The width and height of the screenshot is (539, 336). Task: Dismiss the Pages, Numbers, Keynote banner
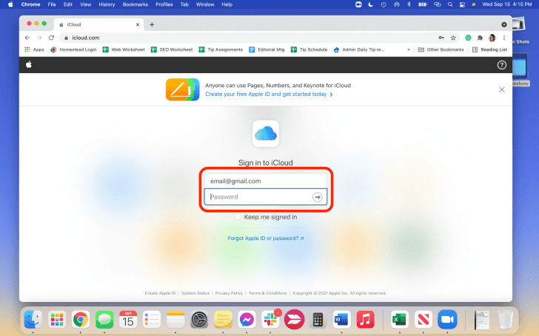(x=501, y=89)
